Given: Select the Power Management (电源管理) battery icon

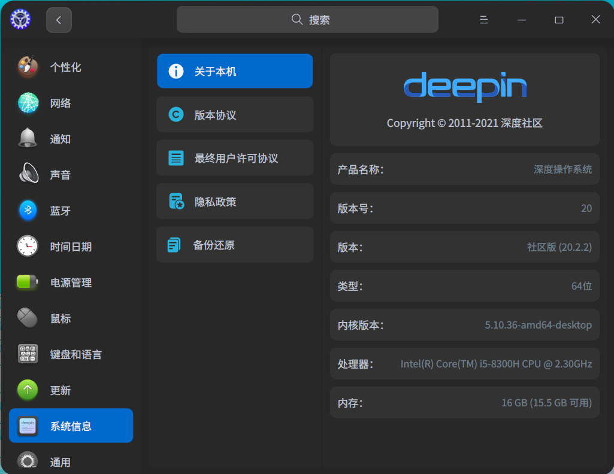Looking at the screenshot, I should pyautogui.click(x=28, y=282).
